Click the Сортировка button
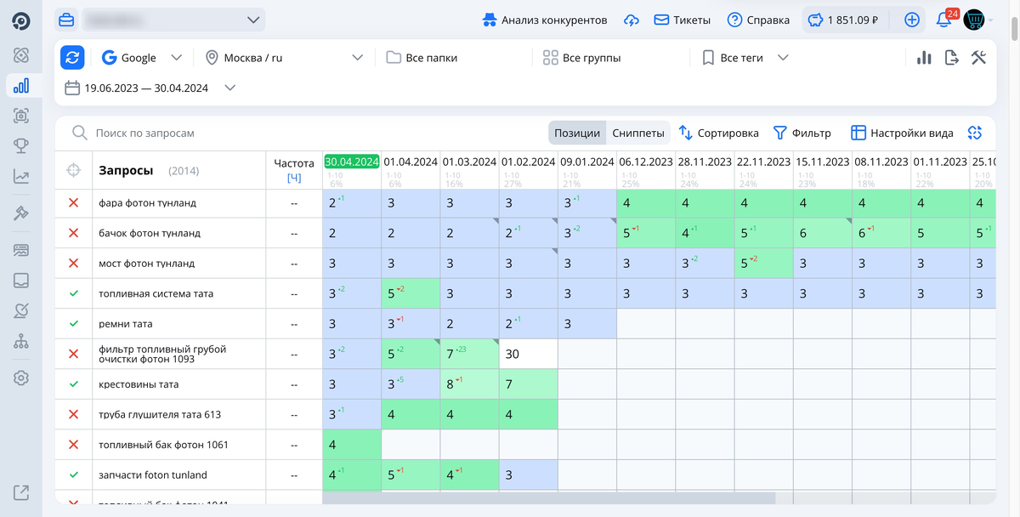 point(718,133)
